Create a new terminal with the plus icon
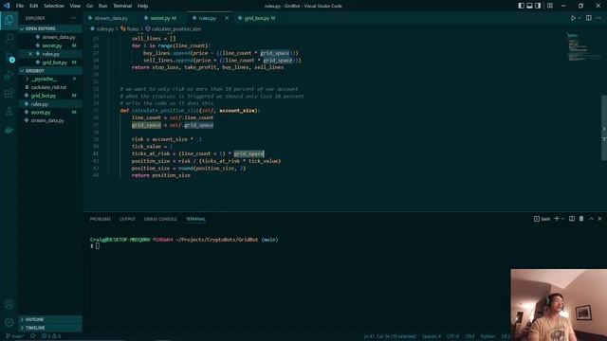 557,219
